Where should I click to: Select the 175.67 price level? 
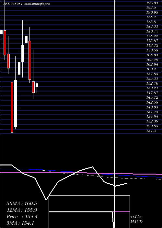pos(152,41)
